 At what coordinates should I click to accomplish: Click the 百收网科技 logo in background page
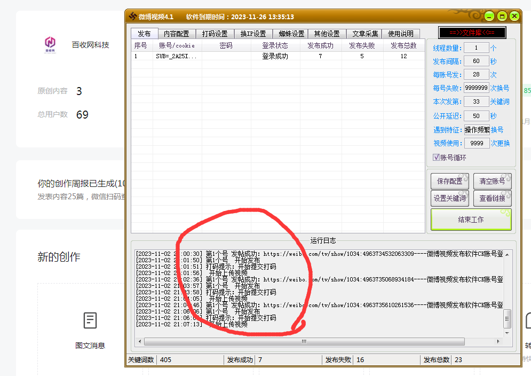point(50,44)
